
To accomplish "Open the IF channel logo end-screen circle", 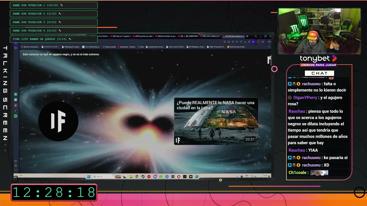I will 58,121.
